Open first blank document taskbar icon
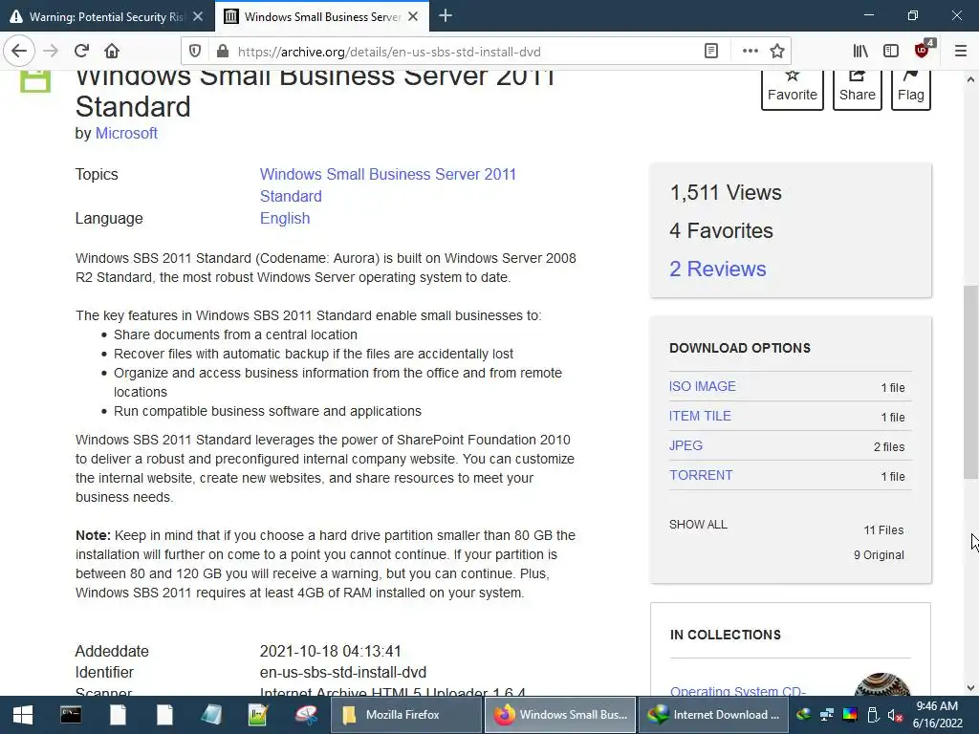This screenshot has width=979, height=734. pyautogui.click(x=118, y=715)
